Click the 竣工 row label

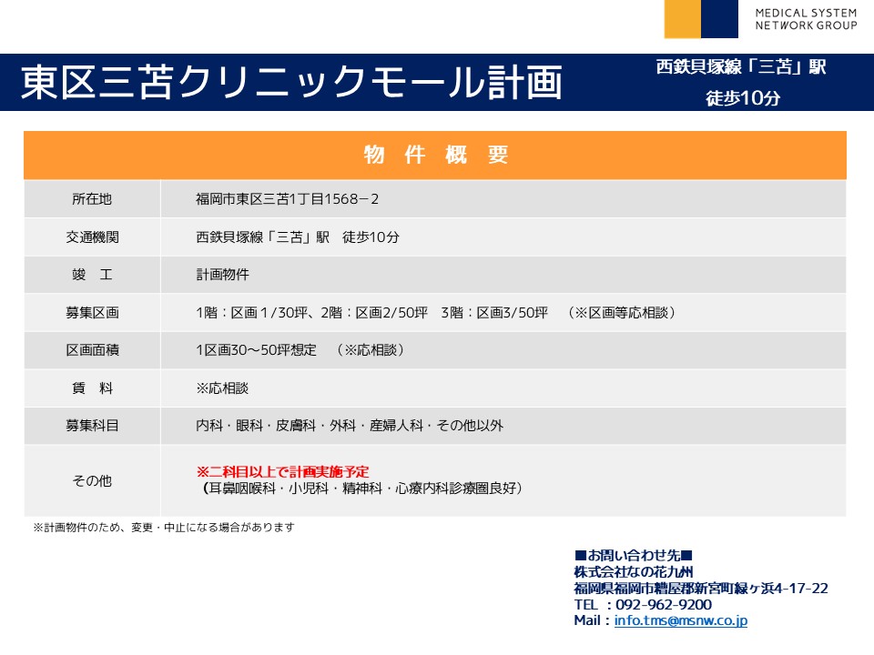[92, 274]
